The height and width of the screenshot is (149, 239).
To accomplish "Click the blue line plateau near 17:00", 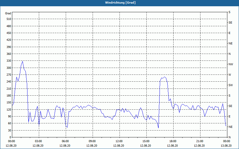I will [164, 77].
